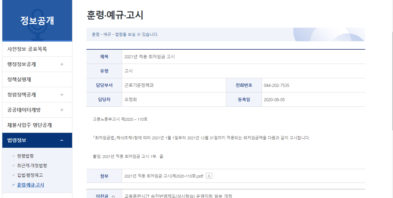Click the 제목 label cell

click(104, 57)
